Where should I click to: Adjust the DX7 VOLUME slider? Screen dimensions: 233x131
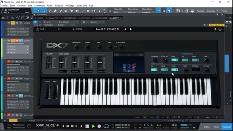click(x=49, y=63)
